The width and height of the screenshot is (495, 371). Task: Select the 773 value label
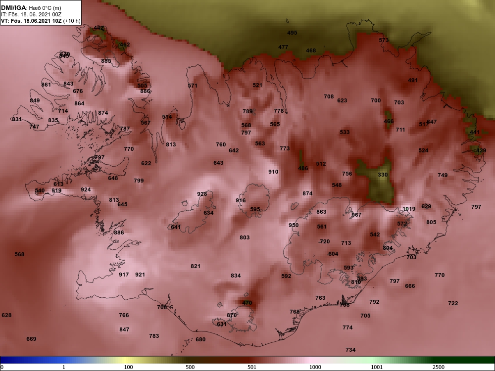(x=285, y=148)
